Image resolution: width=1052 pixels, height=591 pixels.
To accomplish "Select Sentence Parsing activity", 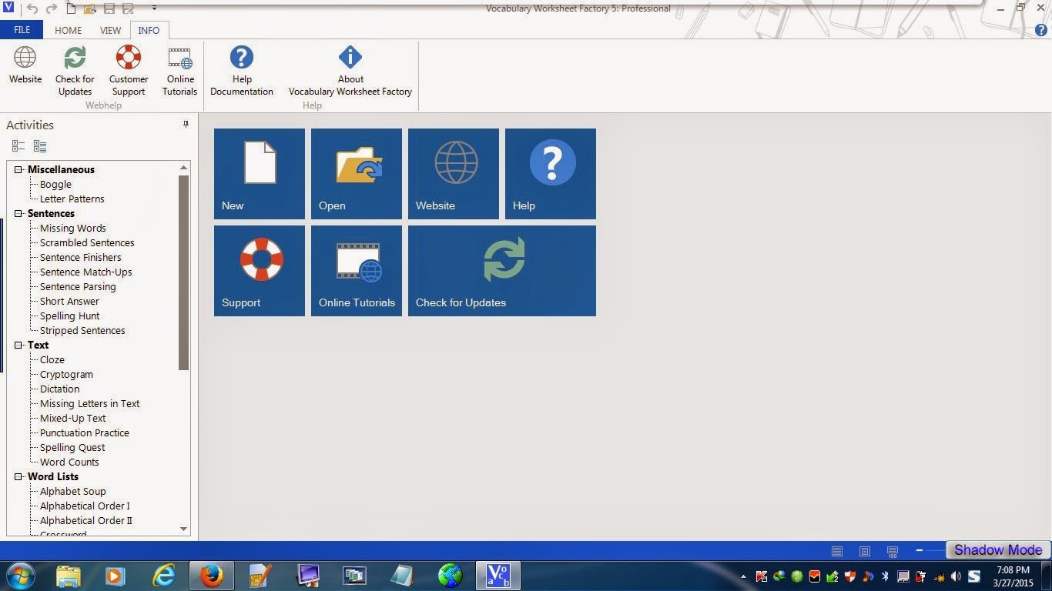I will 78,286.
